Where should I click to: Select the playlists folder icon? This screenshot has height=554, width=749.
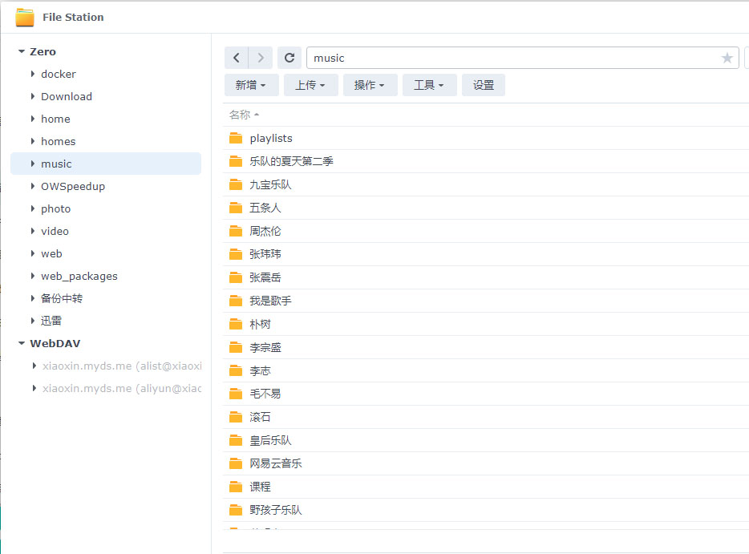236,138
